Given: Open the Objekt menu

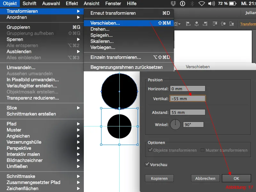Looking at the screenshot, I should click(10, 4).
